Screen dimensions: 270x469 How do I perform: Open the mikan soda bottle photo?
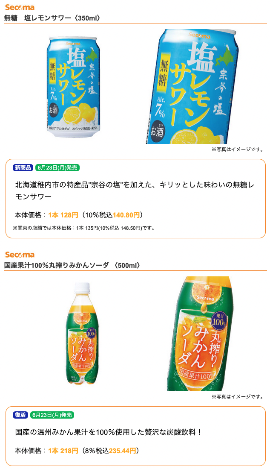(x=82, y=334)
